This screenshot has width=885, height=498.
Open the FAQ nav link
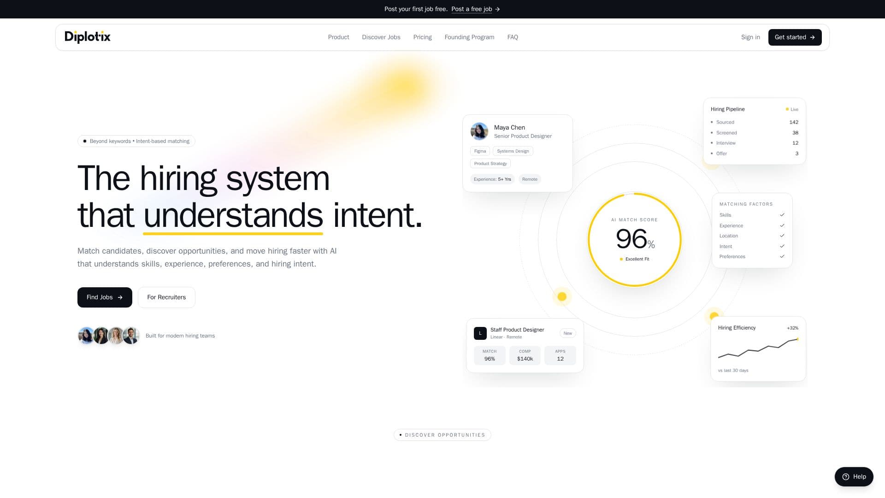point(513,37)
